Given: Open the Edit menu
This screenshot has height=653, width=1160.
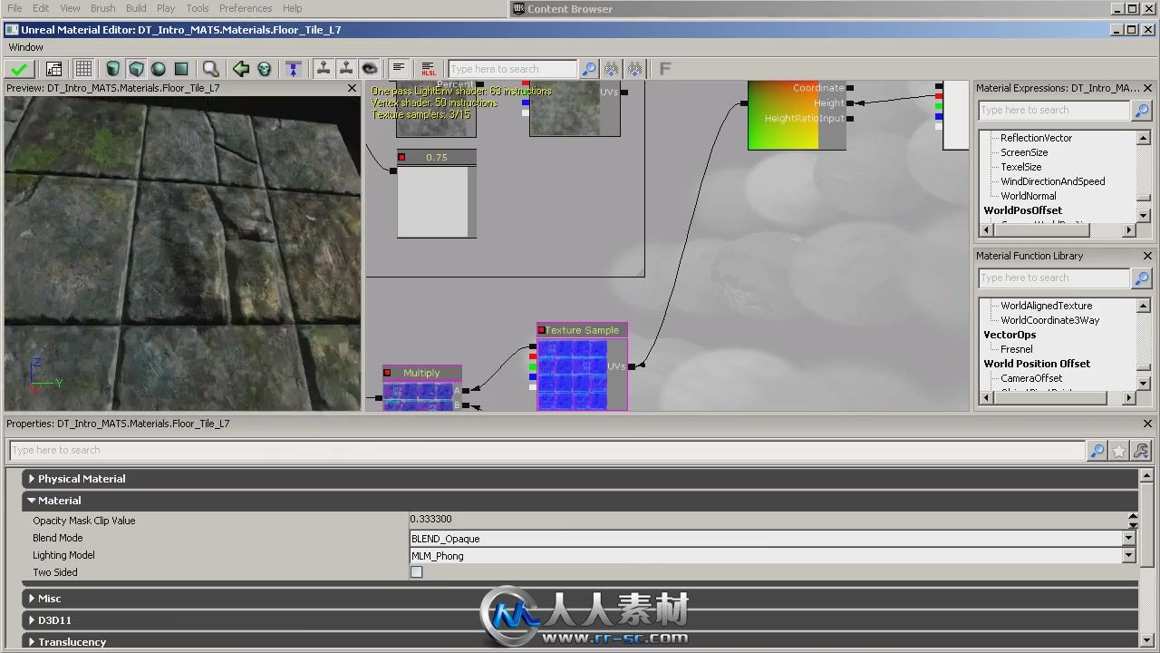Looking at the screenshot, I should [x=42, y=8].
